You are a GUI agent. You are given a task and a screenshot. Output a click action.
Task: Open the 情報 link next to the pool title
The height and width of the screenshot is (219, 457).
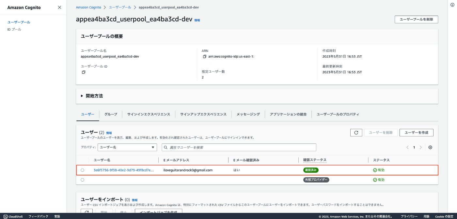pos(197,20)
